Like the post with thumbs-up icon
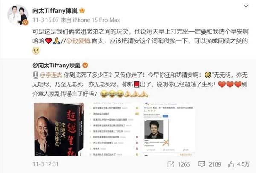256x173 pixels. (x=231, y=164)
